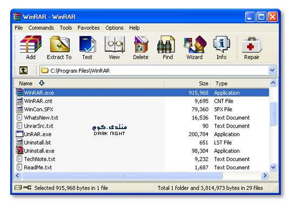Click the vertical scrollbar thumb
This screenshot has width=291, height=204.
pyautogui.click(x=273, y=114)
